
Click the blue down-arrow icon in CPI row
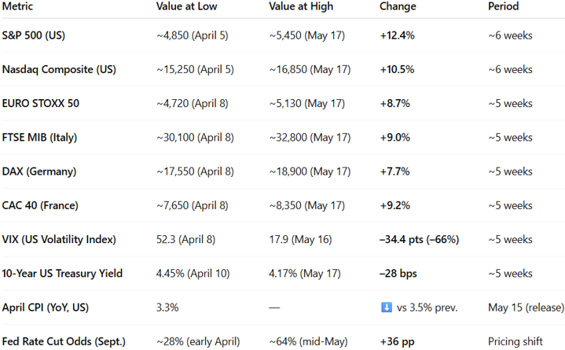387,308
